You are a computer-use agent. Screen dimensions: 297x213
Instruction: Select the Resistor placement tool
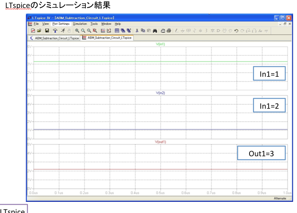[194, 30]
